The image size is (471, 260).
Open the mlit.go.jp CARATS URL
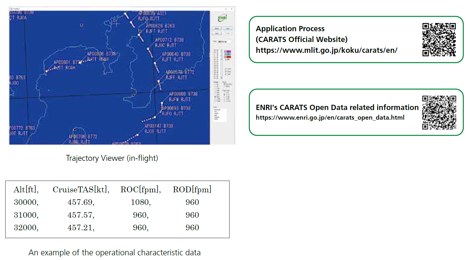tap(326, 50)
